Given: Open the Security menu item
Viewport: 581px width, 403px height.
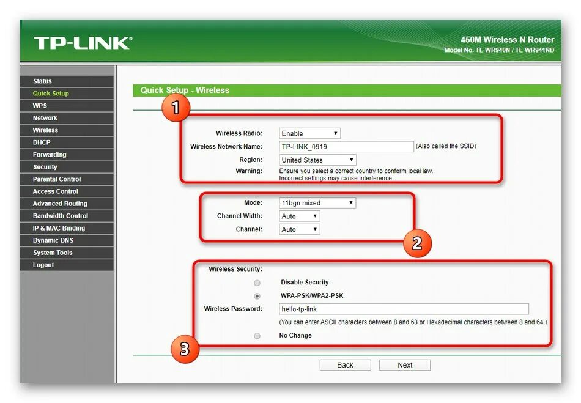Looking at the screenshot, I should click(x=67, y=167).
